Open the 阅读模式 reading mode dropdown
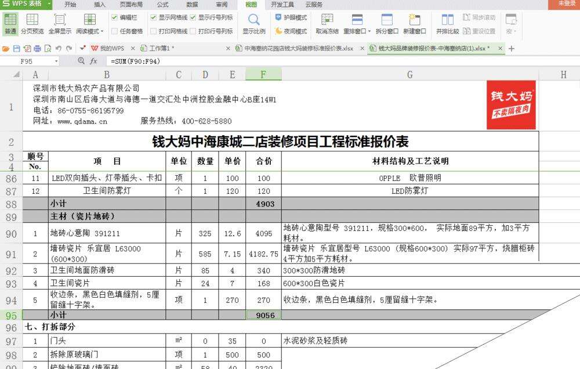 click(90, 24)
